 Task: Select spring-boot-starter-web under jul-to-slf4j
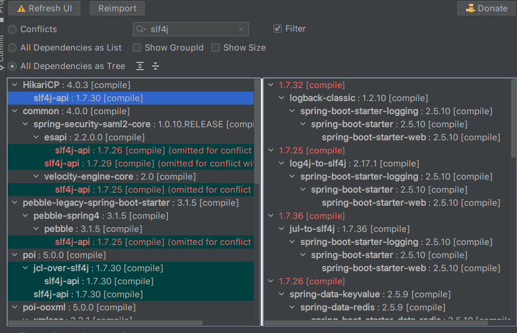click(x=411, y=268)
